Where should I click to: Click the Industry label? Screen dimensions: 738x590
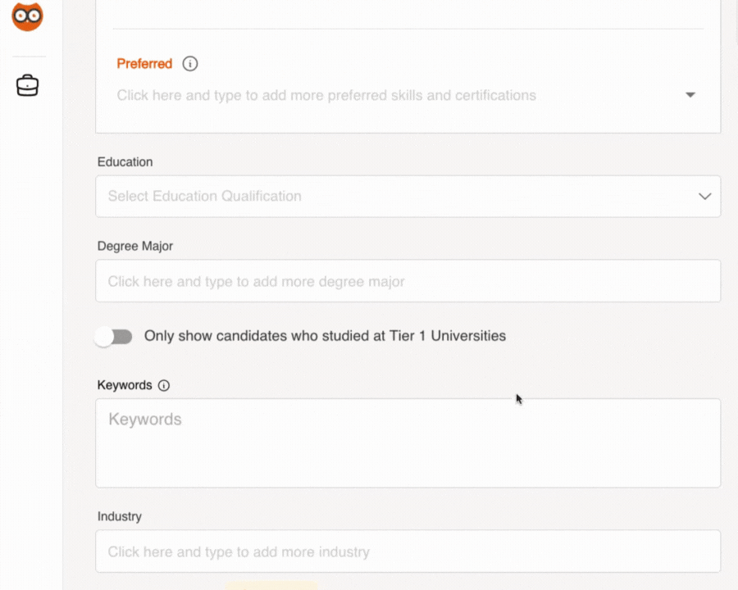click(119, 517)
